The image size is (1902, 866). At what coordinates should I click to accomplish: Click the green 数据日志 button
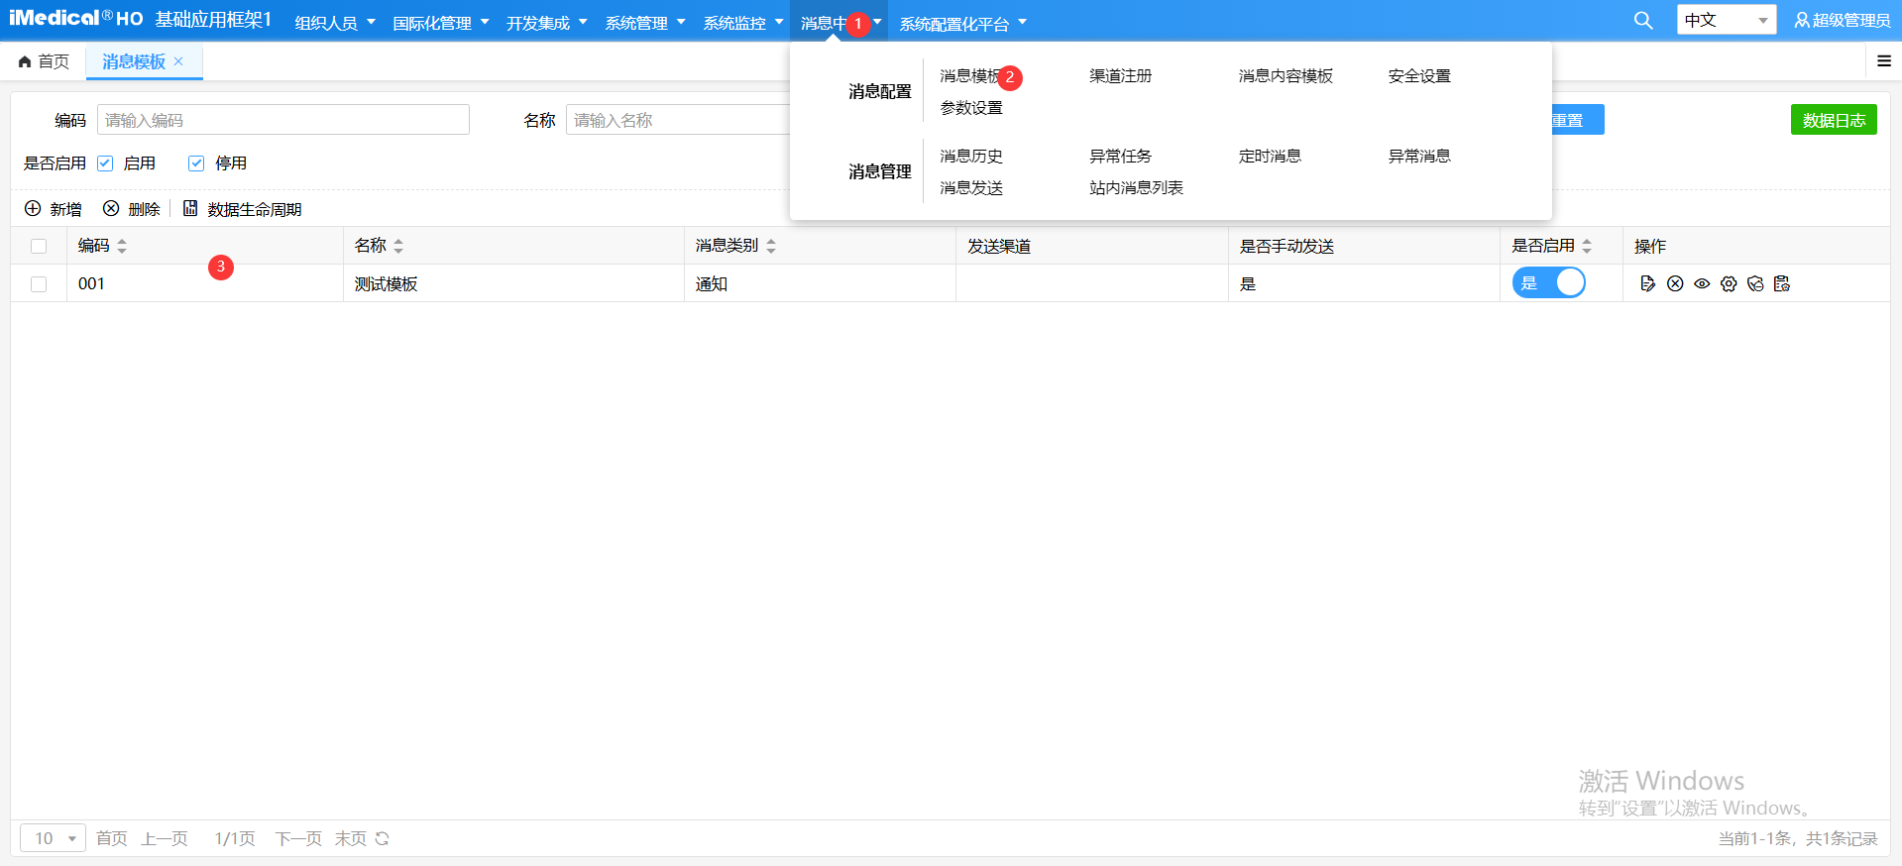pos(1833,120)
